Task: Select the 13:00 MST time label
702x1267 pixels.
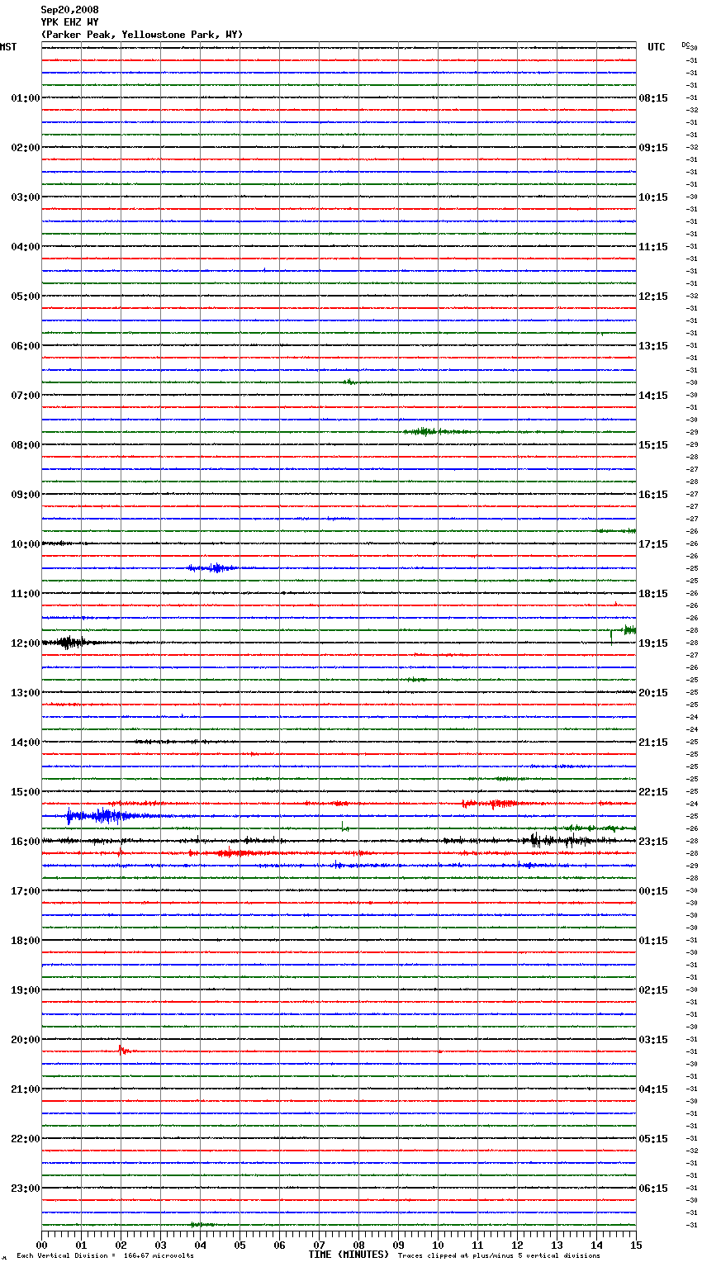Action: pyautogui.click(x=25, y=693)
